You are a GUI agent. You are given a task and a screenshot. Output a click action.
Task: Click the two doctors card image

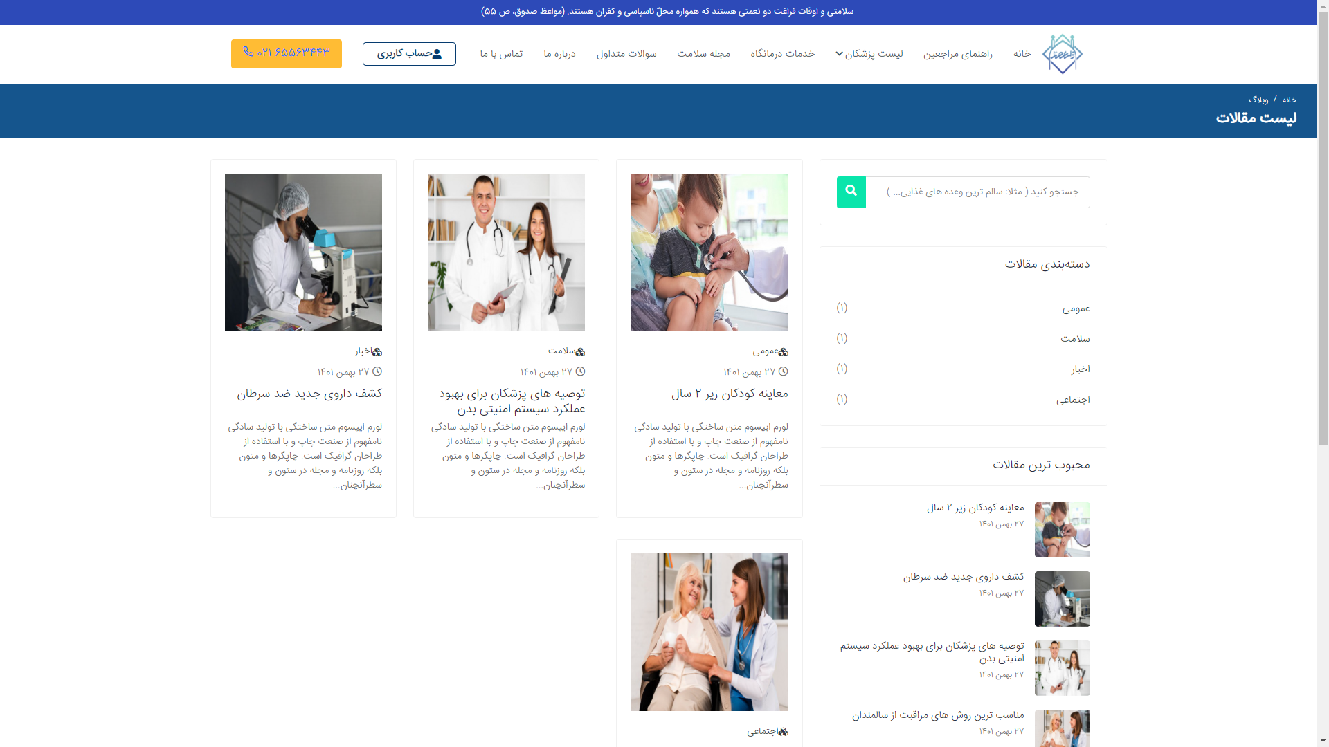click(506, 252)
